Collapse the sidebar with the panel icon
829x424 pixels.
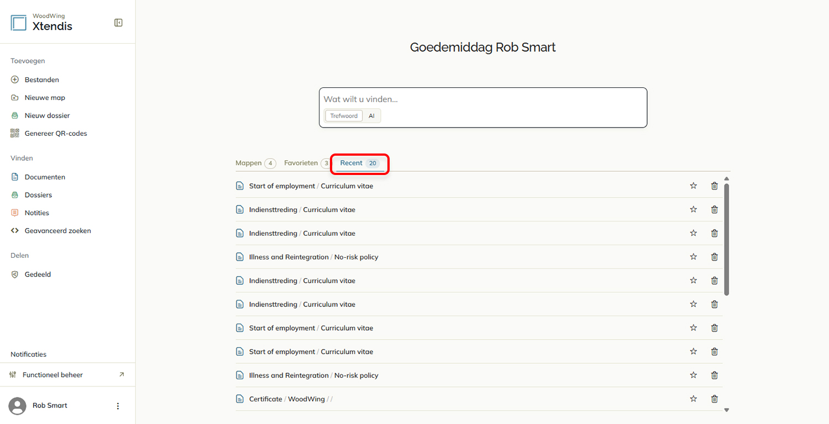click(118, 23)
